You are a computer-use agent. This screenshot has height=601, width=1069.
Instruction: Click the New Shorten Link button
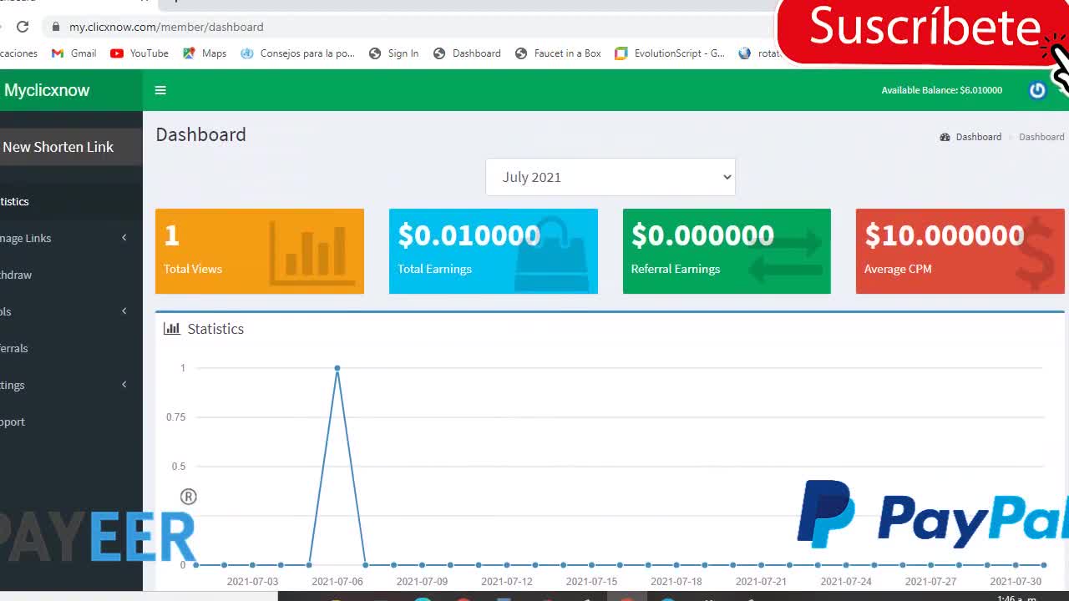(71, 147)
